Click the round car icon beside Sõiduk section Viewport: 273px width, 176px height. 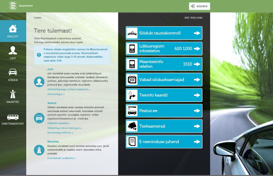[39, 118]
